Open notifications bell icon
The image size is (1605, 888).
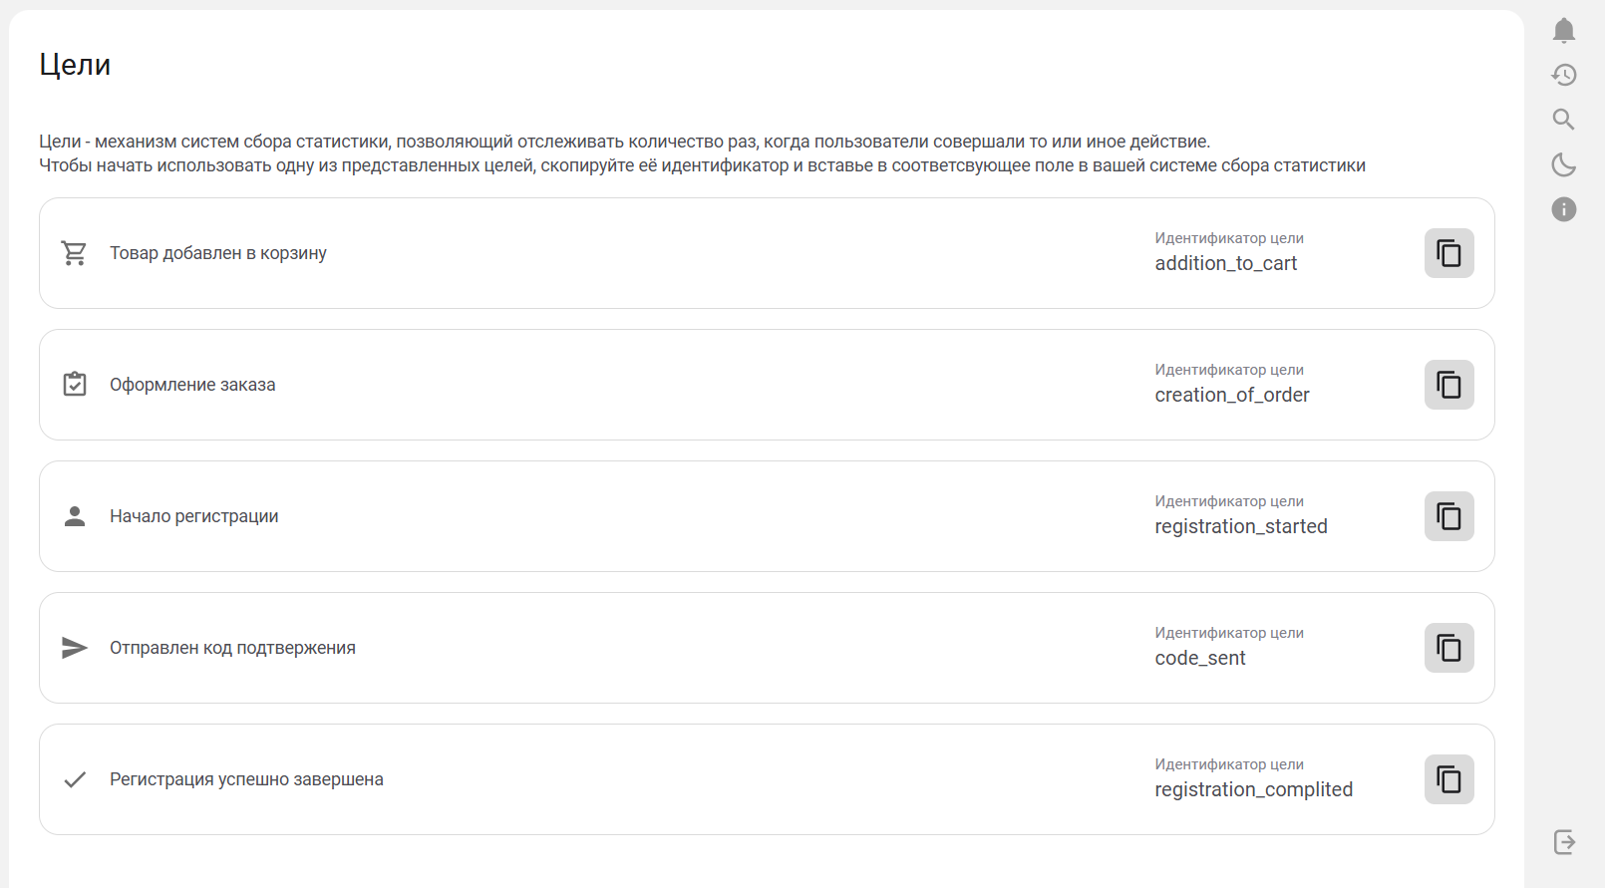tap(1563, 31)
